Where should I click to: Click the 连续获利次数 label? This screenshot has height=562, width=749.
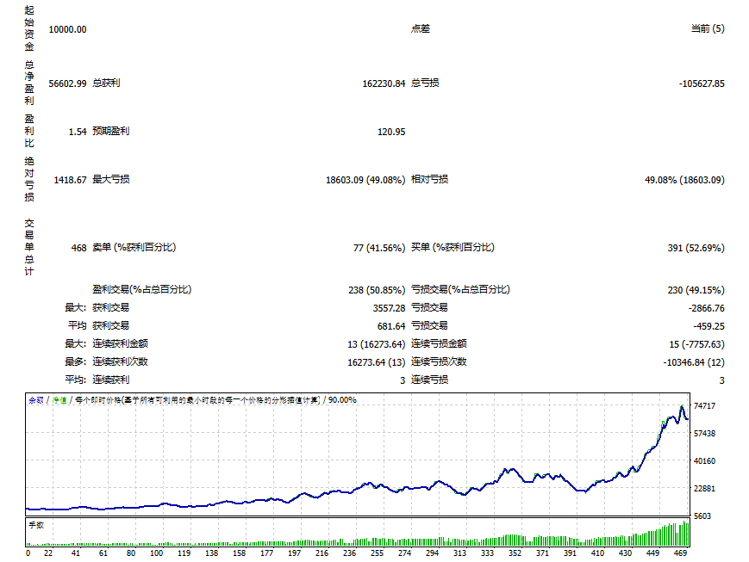120,362
